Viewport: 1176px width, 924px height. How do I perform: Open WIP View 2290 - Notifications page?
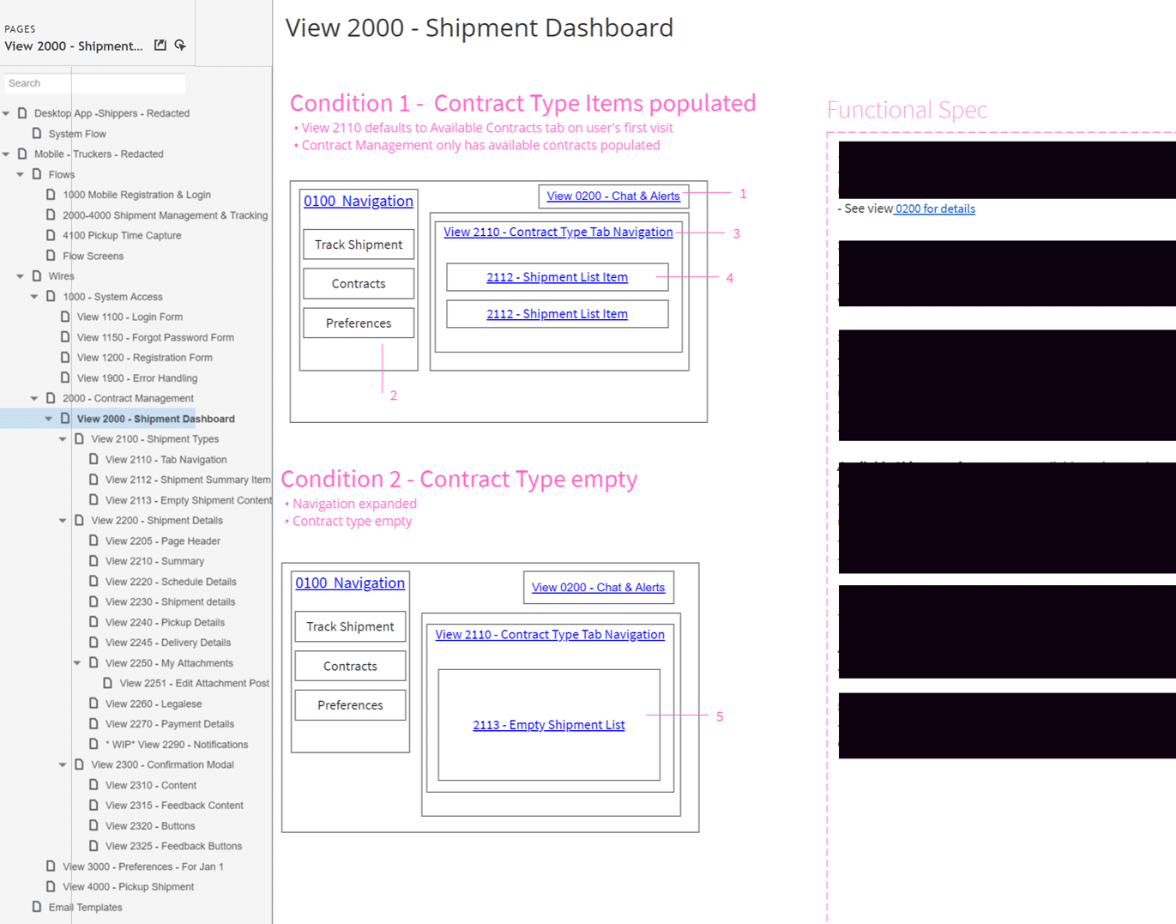[x=177, y=745]
